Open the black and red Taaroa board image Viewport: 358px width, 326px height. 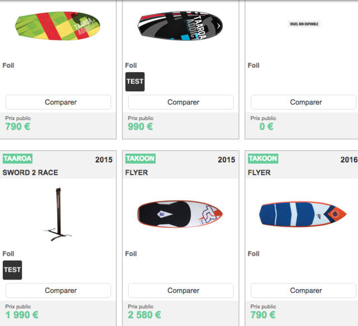pyautogui.click(x=180, y=26)
